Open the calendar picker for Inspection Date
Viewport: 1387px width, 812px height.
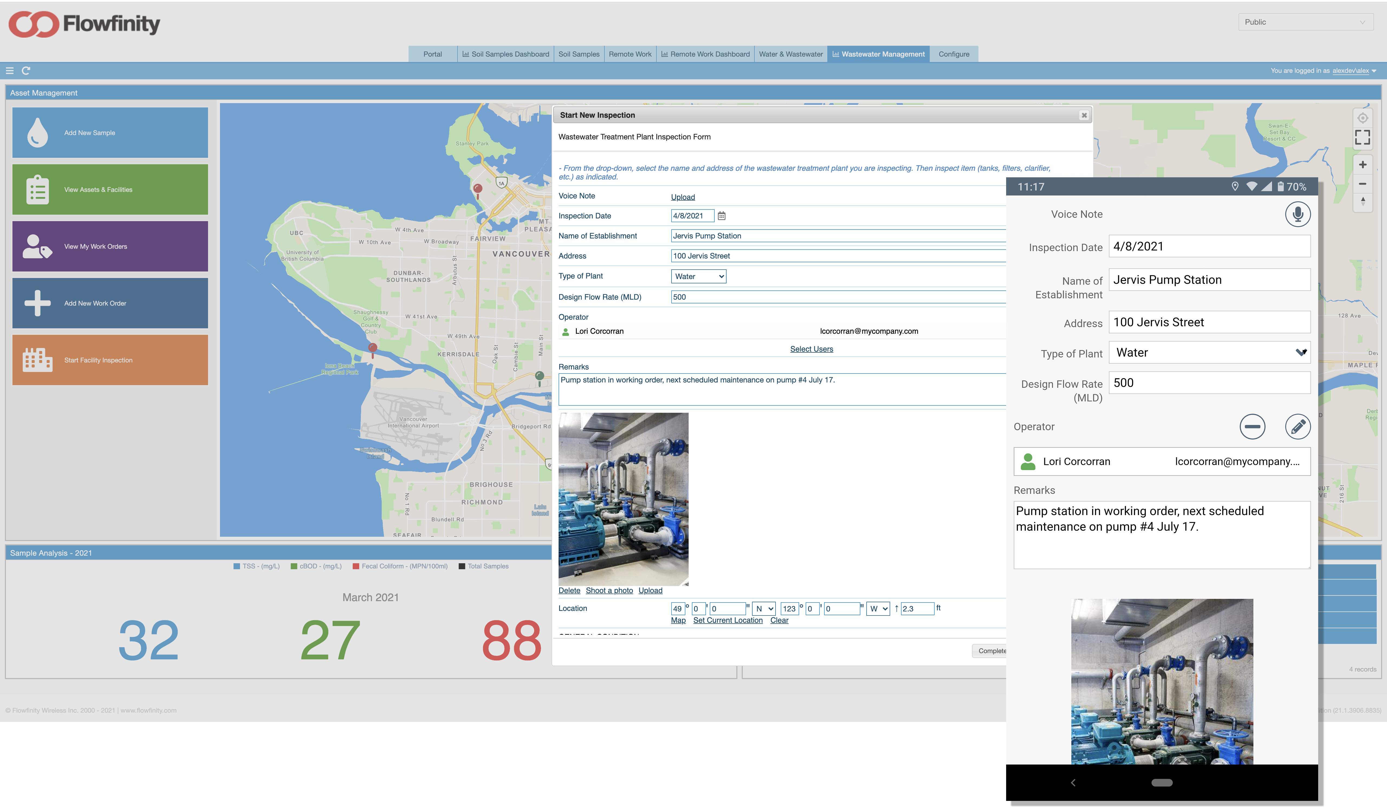pyautogui.click(x=721, y=216)
